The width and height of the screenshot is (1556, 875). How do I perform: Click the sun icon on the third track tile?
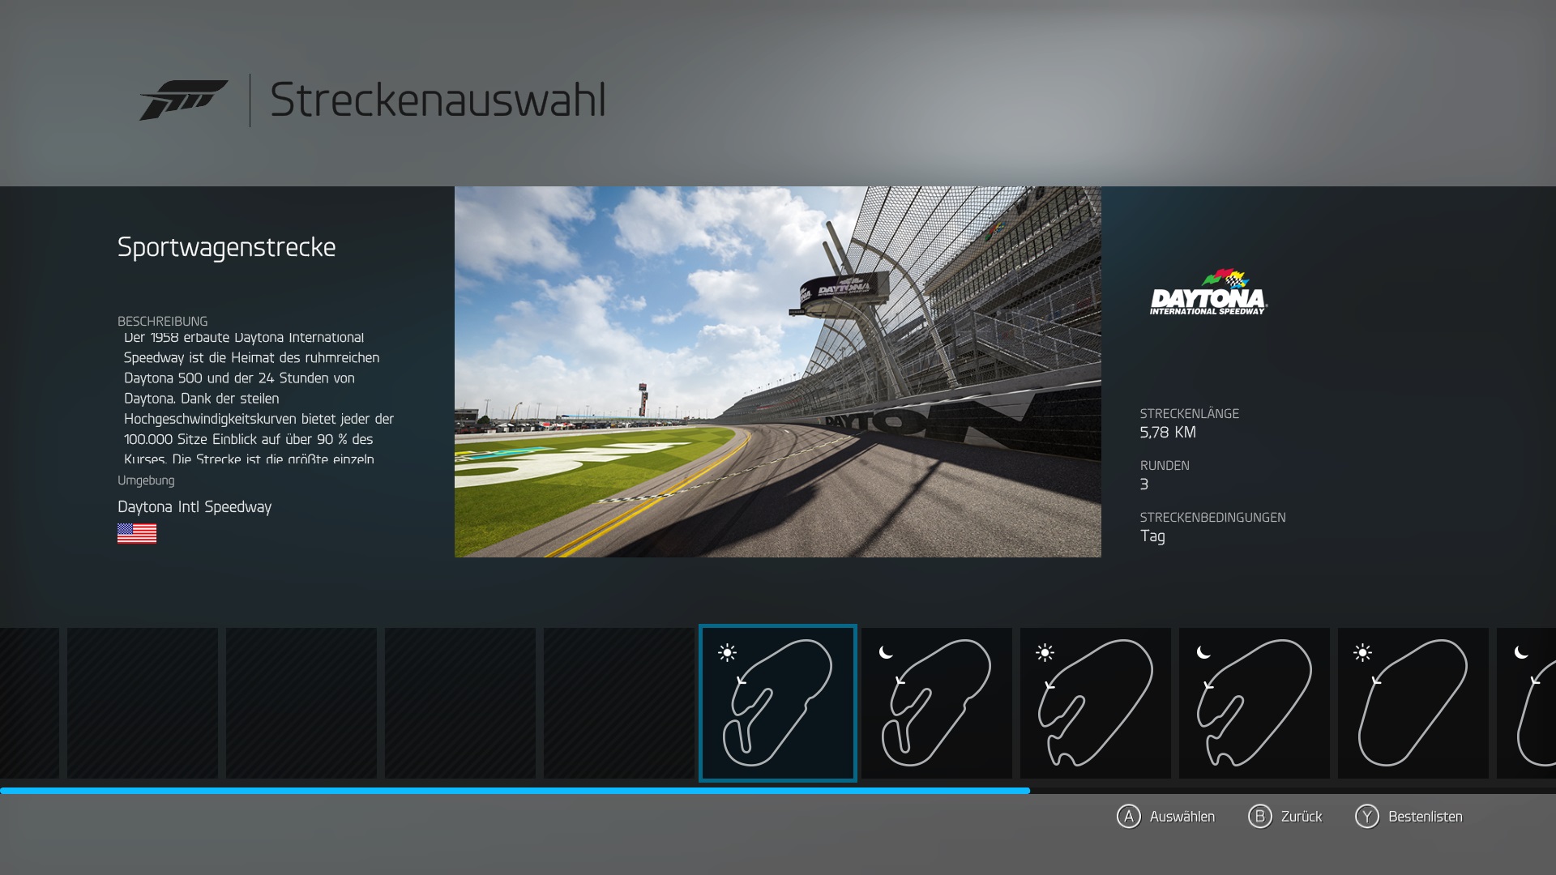point(1045,652)
